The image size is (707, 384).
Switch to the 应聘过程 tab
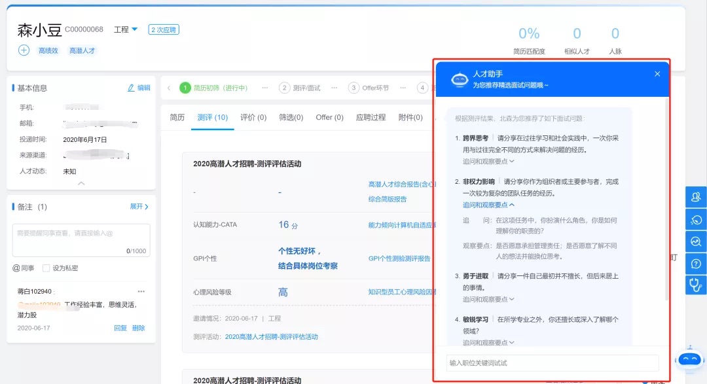tap(371, 118)
